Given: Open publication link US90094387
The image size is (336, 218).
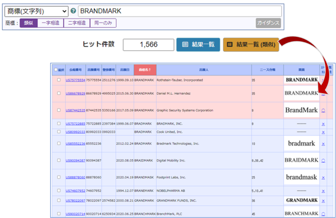Looking at the screenshot, I should [x=75, y=160].
